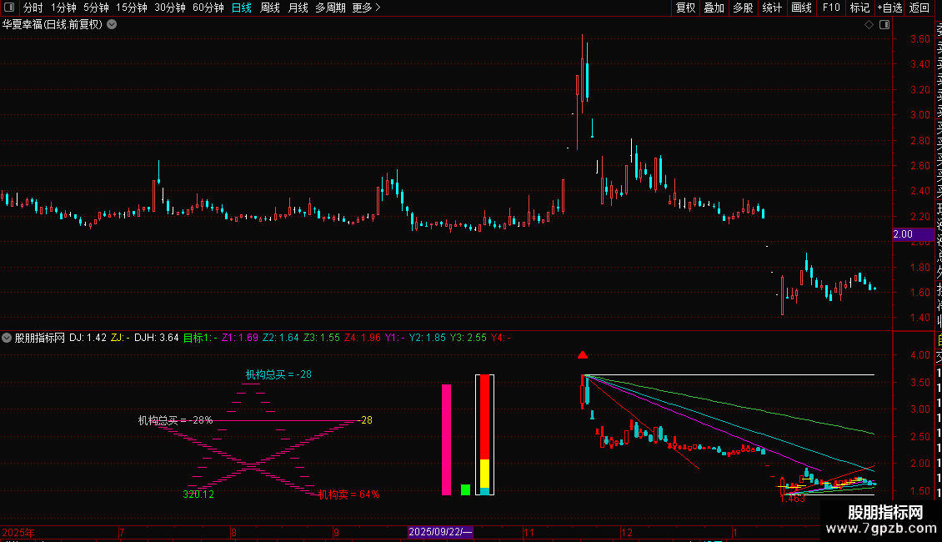Open the 叠加 overlay option
The width and height of the screenshot is (942, 542).
[x=714, y=8]
